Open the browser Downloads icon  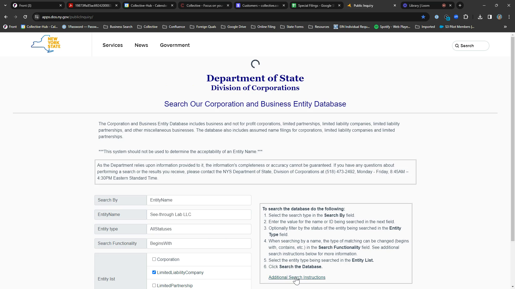(x=480, y=17)
